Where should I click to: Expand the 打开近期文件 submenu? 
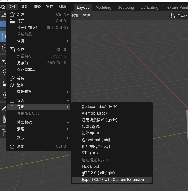(68, 28)
